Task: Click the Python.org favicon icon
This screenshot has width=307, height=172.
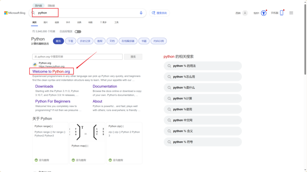Action: tap(35, 64)
